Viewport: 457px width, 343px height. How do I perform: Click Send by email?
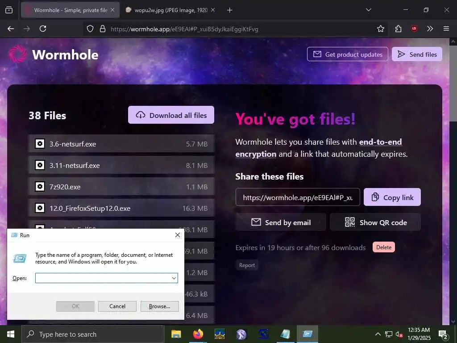point(281,222)
